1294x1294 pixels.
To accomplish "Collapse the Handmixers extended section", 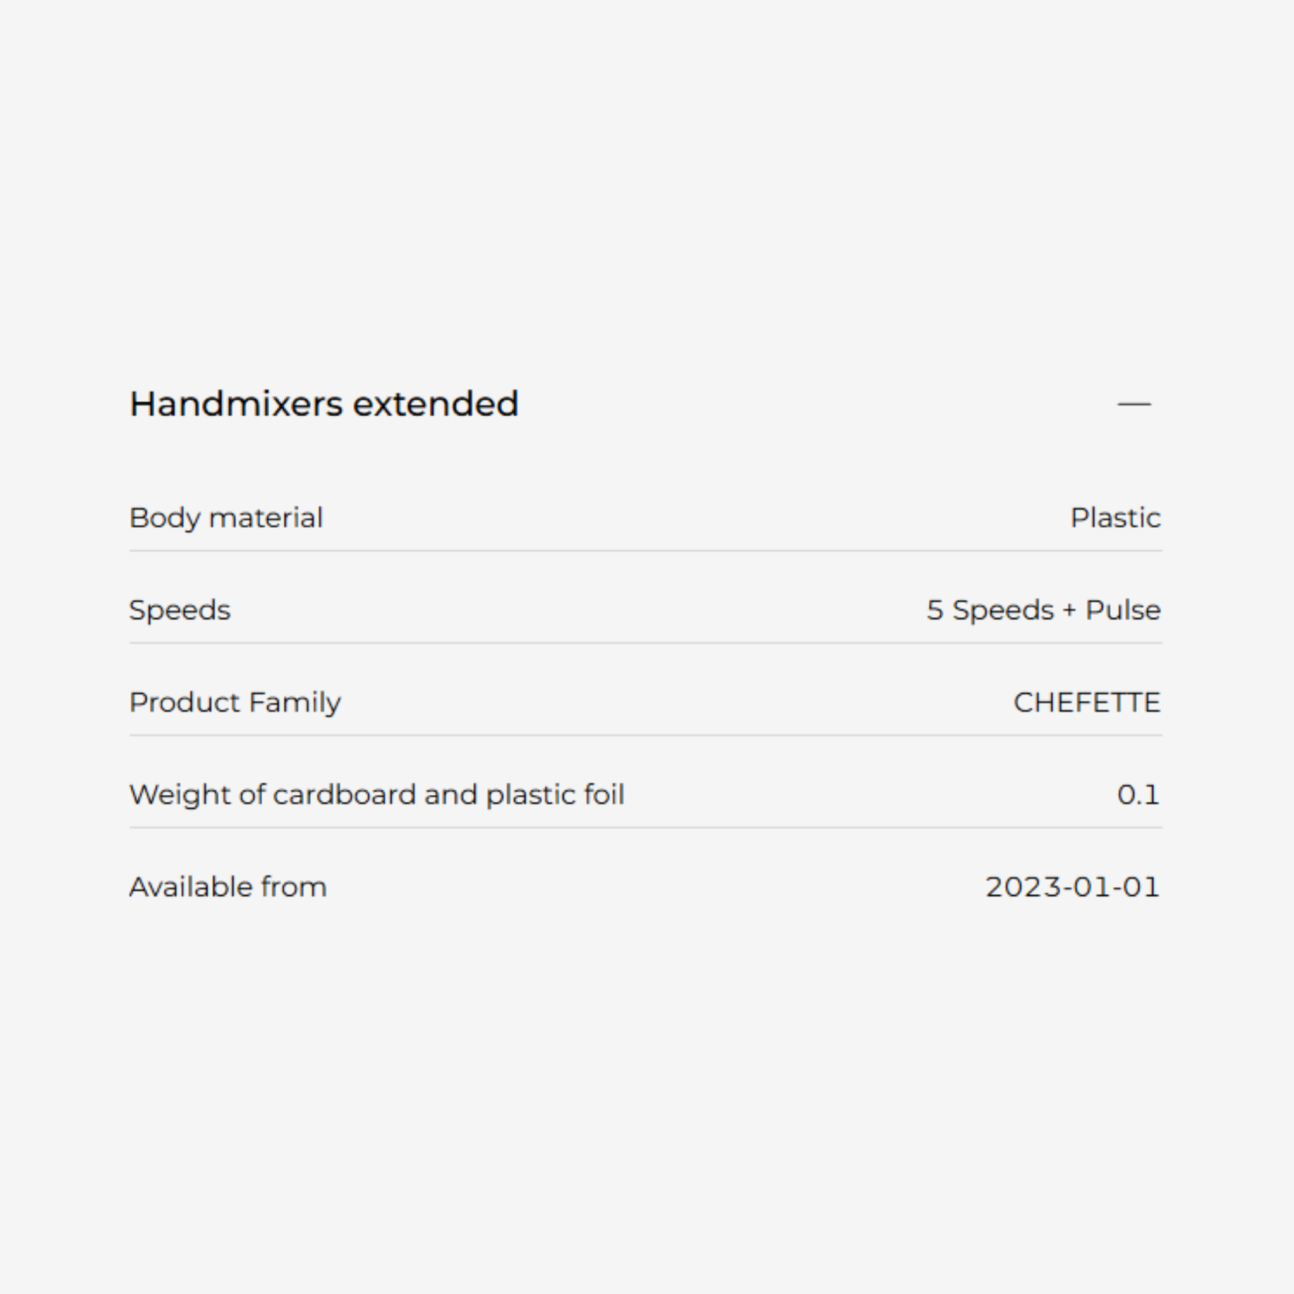I will point(1134,404).
